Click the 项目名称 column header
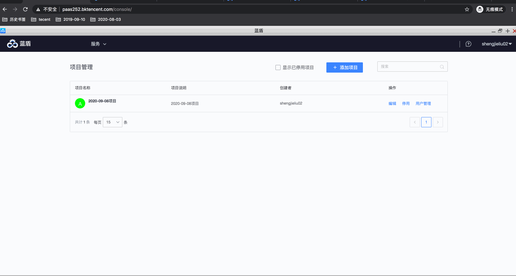This screenshot has height=276, width=516. click(x=83, y=88)
